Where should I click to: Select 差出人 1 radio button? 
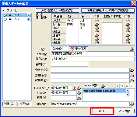point(5,15)
